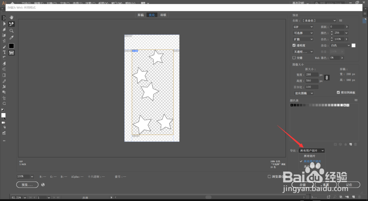368x201 pixels.
Task: Toggle the 剪切到画板 clip to artboard checkbox
Action: click(338, 92)
